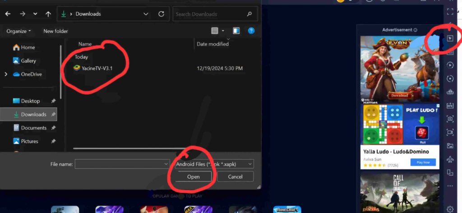Open the Minecraft game thumbnail
The width and height of the screenshot is (462, 213).
tap(287, 209)
